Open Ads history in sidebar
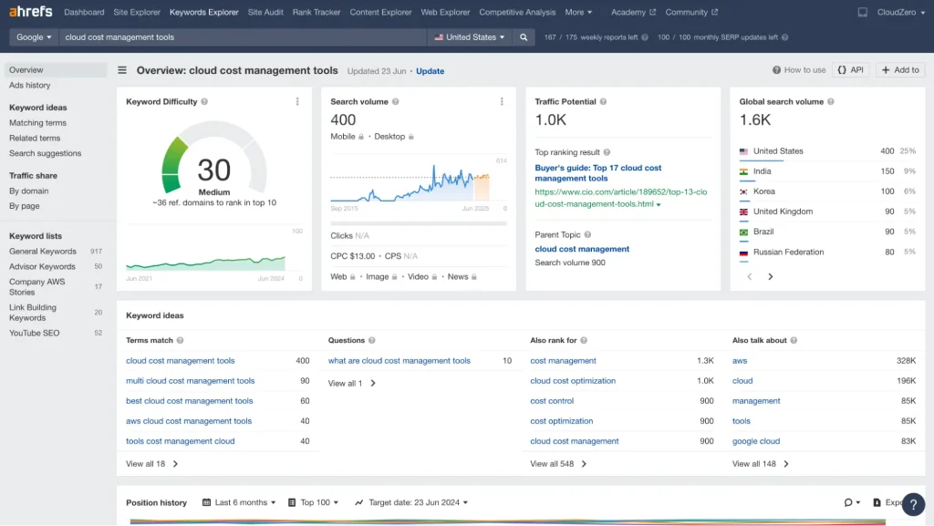934x526 pixels. point(30,85)
